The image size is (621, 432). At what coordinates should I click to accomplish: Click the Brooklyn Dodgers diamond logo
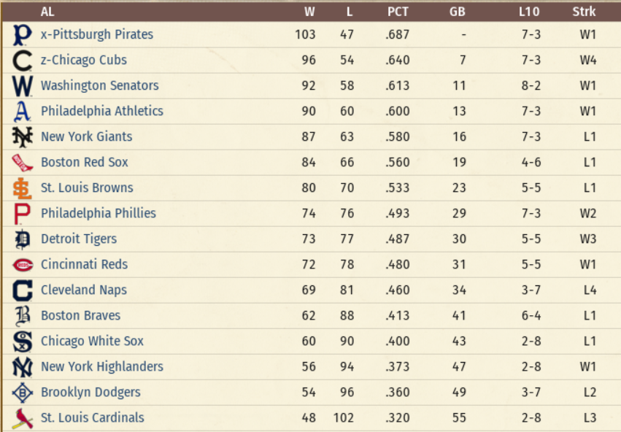[23, 392]
